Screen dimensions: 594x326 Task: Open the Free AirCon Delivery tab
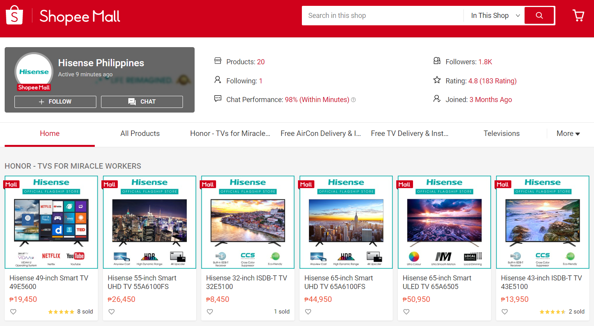coord(321,134)
